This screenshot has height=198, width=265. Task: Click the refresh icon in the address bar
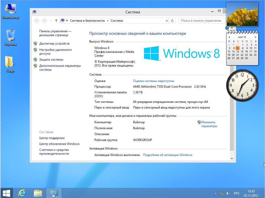tap(172, 21)
